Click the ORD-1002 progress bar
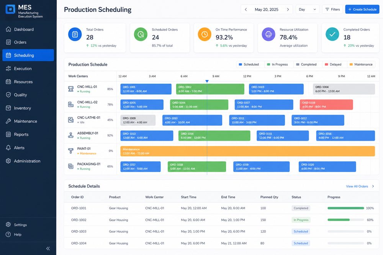 point(345,220)
